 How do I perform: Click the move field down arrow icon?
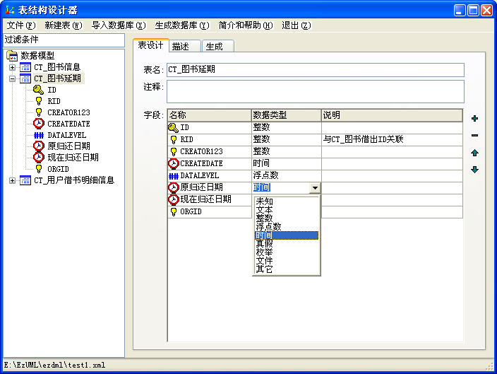(474, 170)
